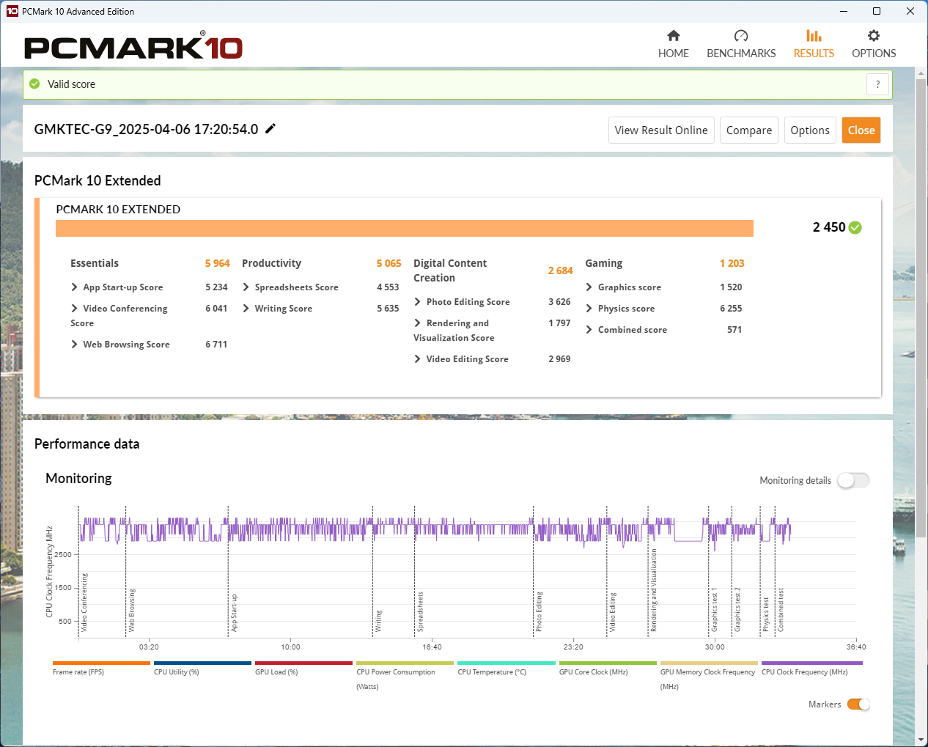The height and width of the screenshot is (747, 928).
Task: Turn off the Markers toggle
Action: [x=858, y=704]
